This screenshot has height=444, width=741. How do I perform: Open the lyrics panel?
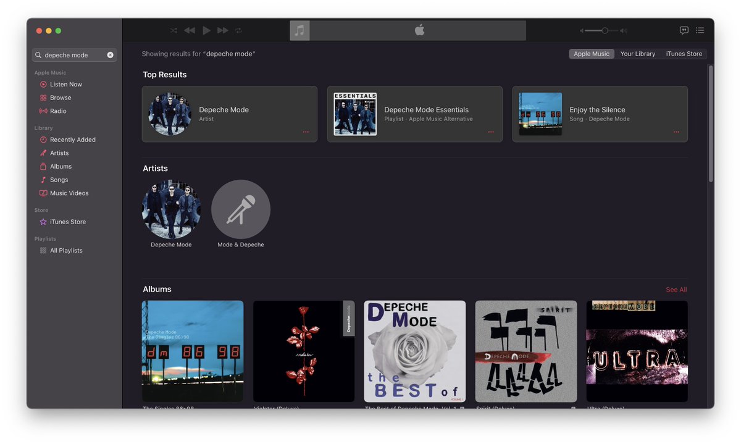point(684,30)
